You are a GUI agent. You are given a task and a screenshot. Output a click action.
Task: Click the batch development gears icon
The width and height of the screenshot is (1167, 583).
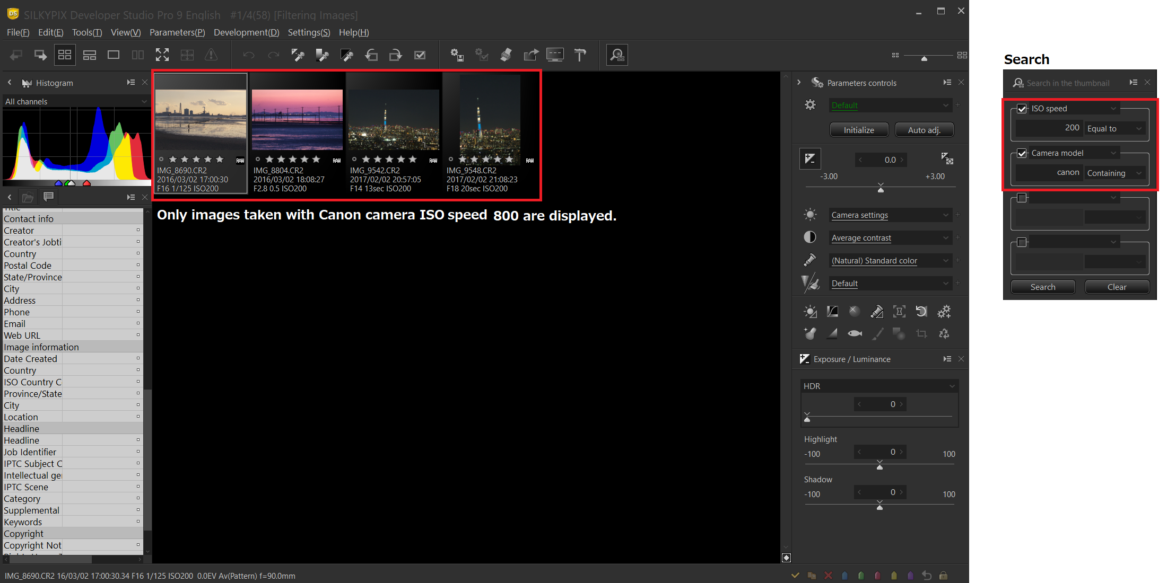[457, 55]
